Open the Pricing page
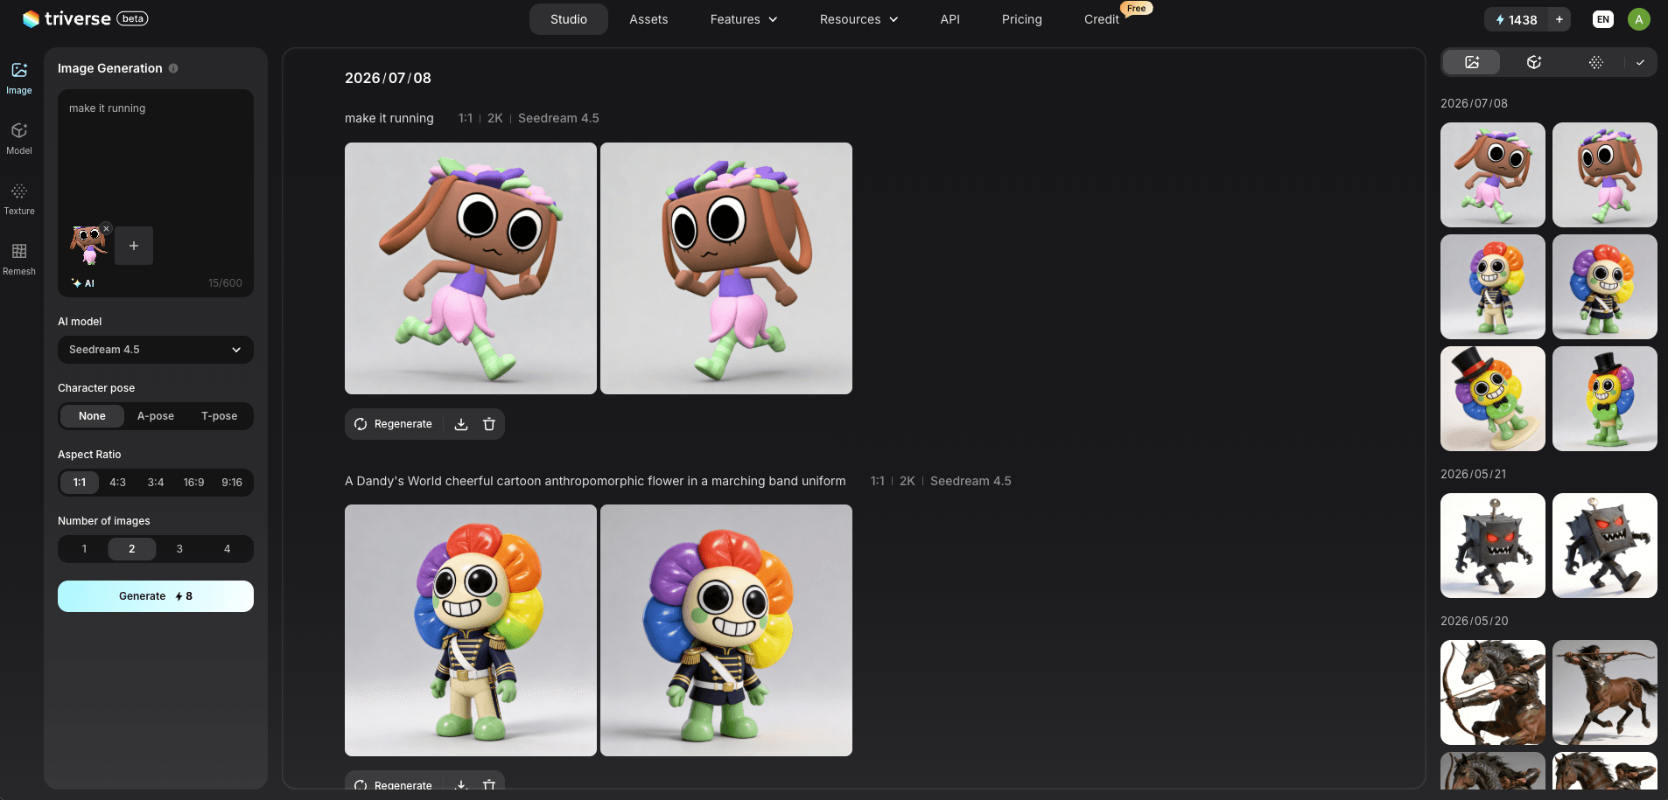 click(x=1021, y=19)
